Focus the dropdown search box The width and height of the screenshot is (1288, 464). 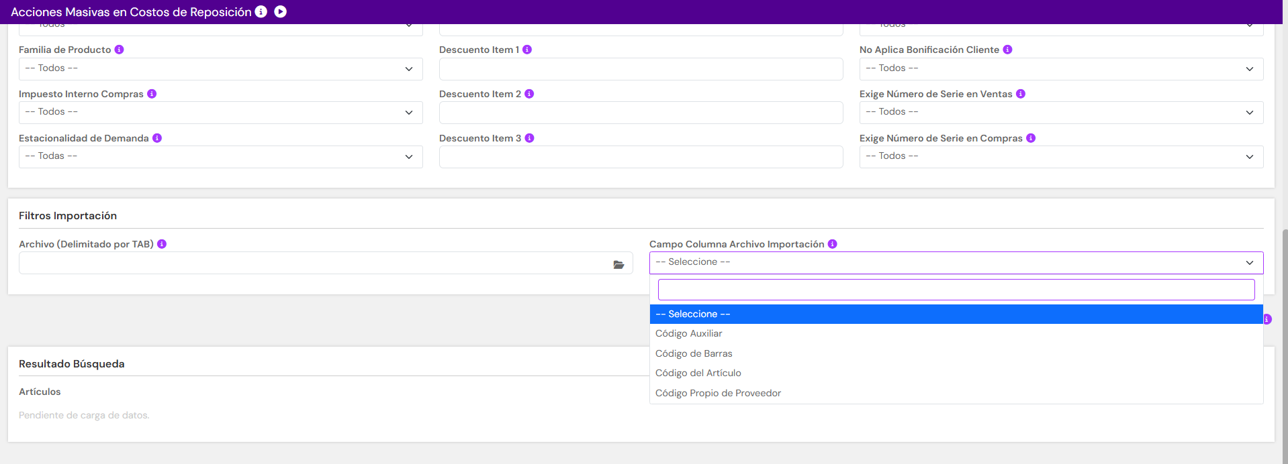(x=956, y=290)
